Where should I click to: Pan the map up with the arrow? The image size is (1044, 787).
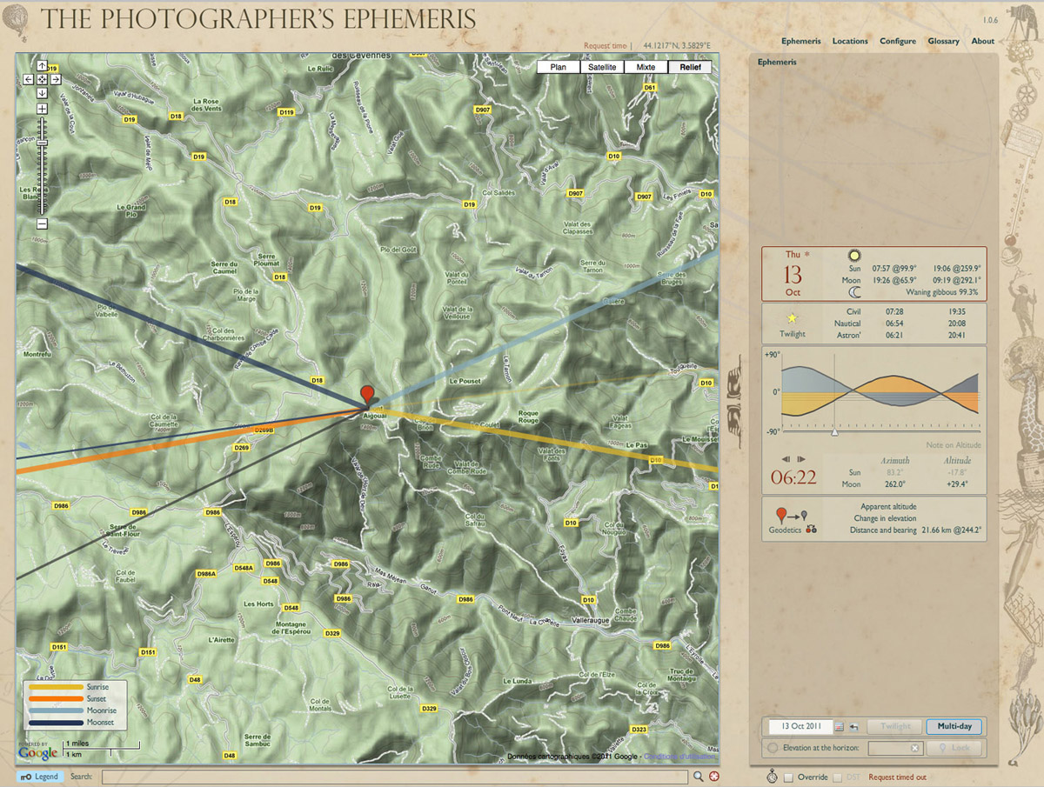42,66
